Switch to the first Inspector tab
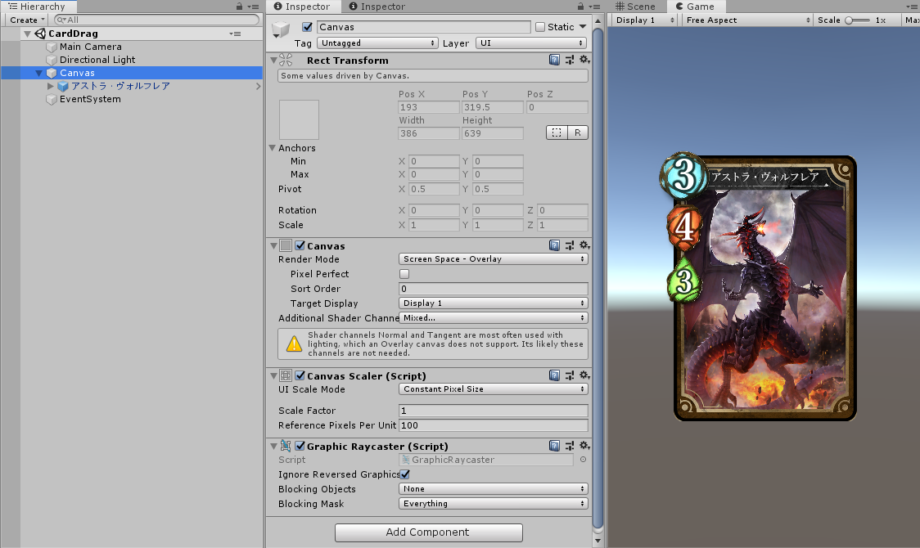The width and height of the screenshot is (920, 548). [301, 7]
